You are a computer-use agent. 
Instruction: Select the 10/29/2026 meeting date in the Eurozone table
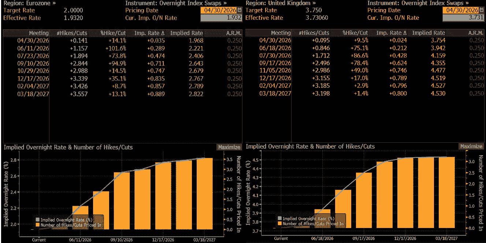coord(33,71)
